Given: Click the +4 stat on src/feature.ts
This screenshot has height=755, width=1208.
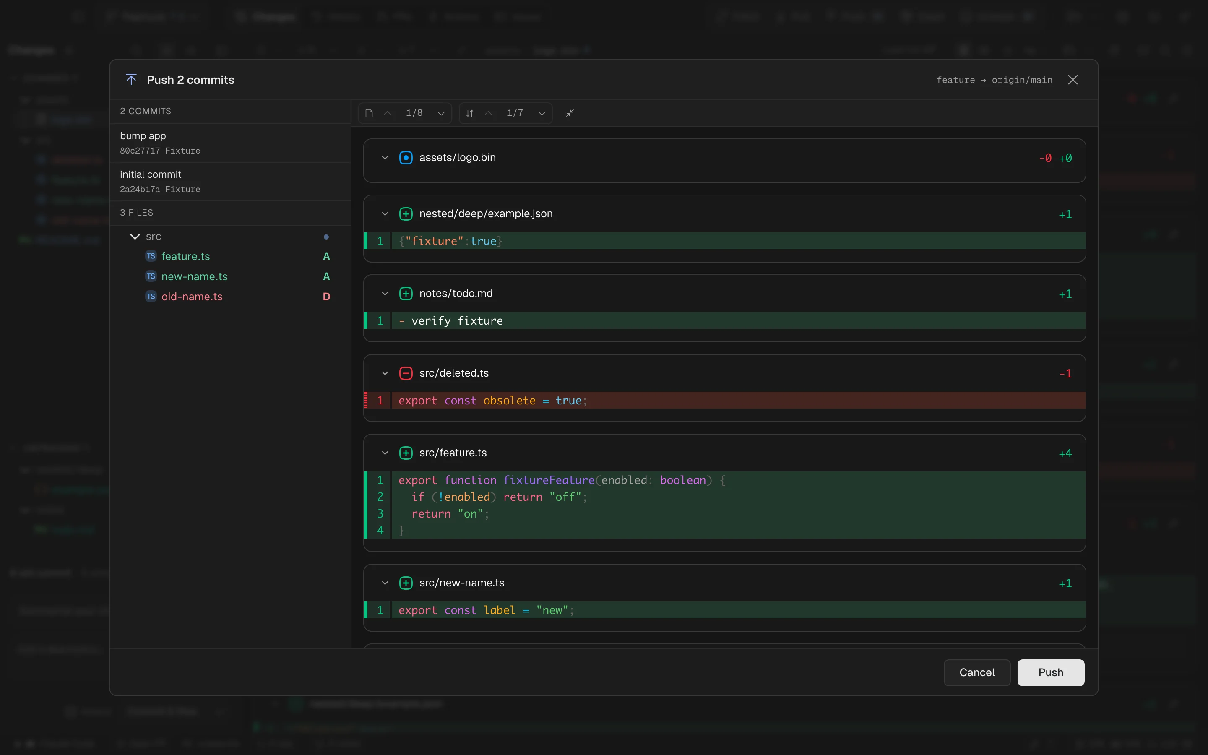Looking at the screenshot, I should pyautogui.click(x=1065, y=454).
